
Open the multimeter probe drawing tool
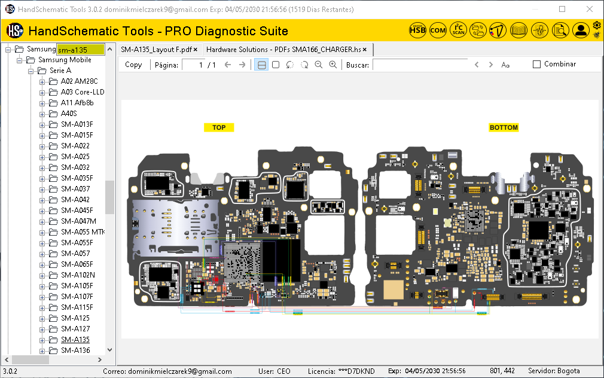click(x=498, y=30)
